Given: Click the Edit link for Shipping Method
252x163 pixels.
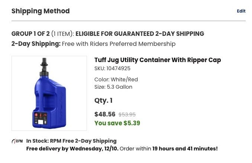Looking at the screenshot, I should pos(241,11).
